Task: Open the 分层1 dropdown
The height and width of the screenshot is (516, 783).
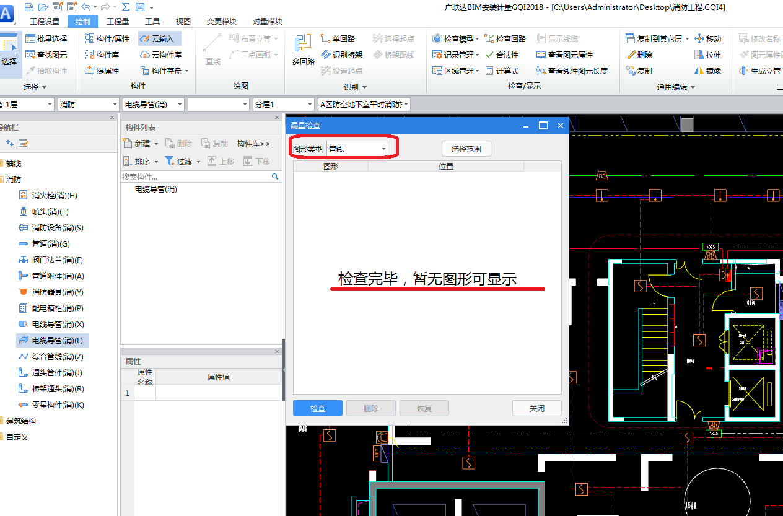Action: (284, 105)
